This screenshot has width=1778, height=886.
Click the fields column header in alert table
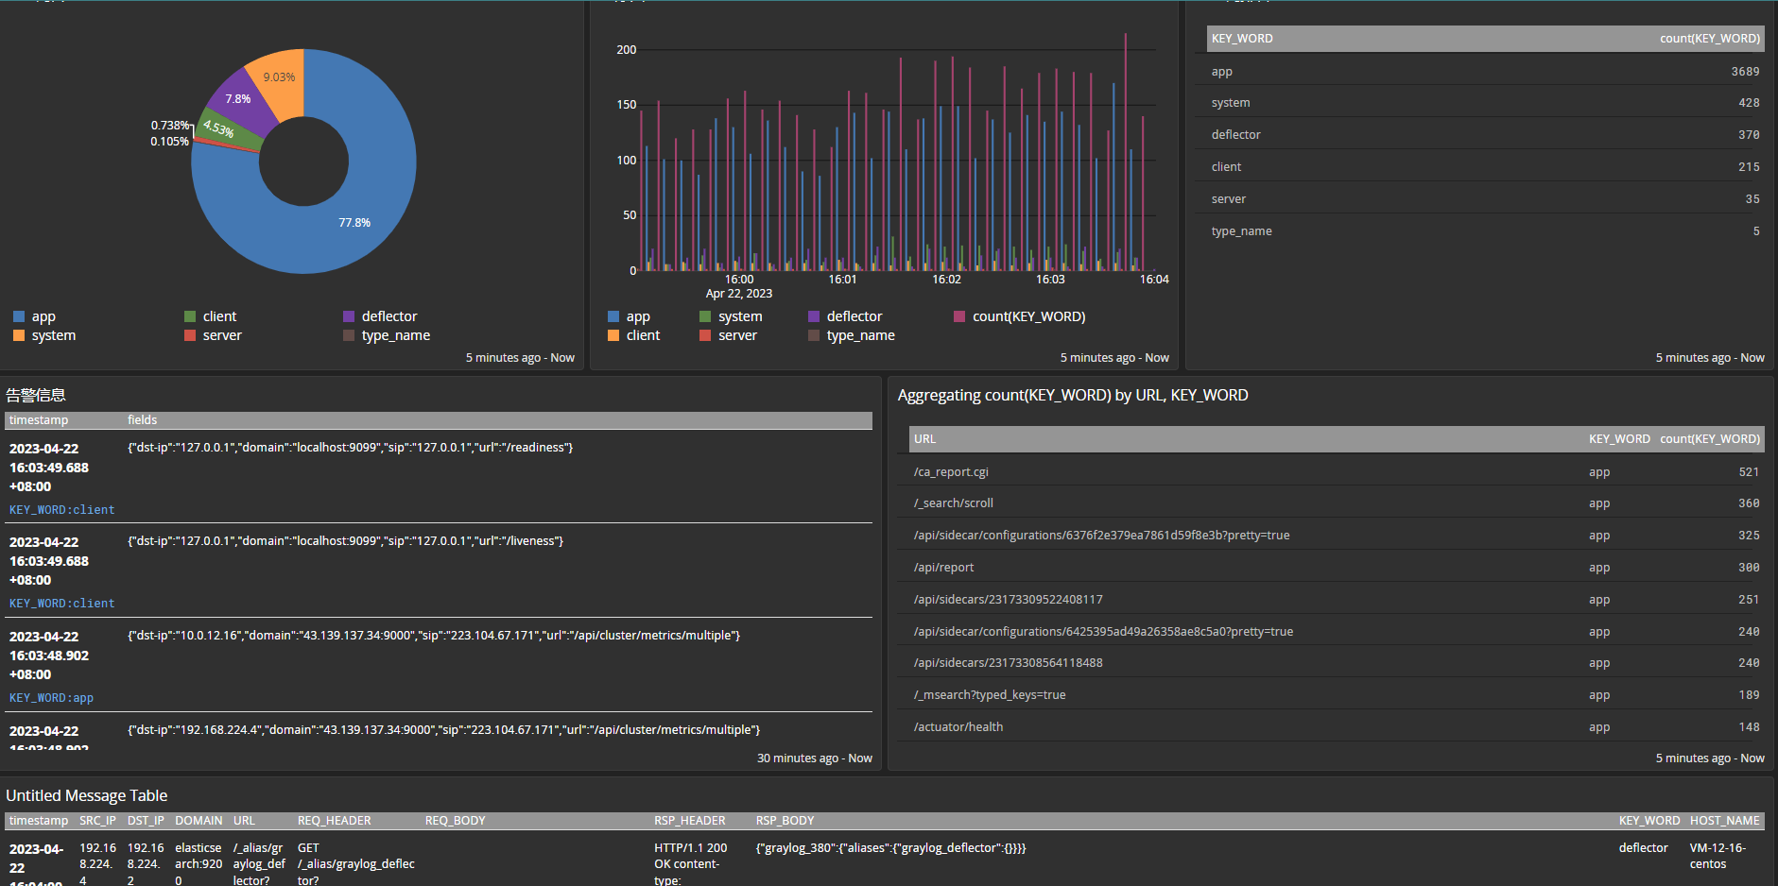[142, 420]
